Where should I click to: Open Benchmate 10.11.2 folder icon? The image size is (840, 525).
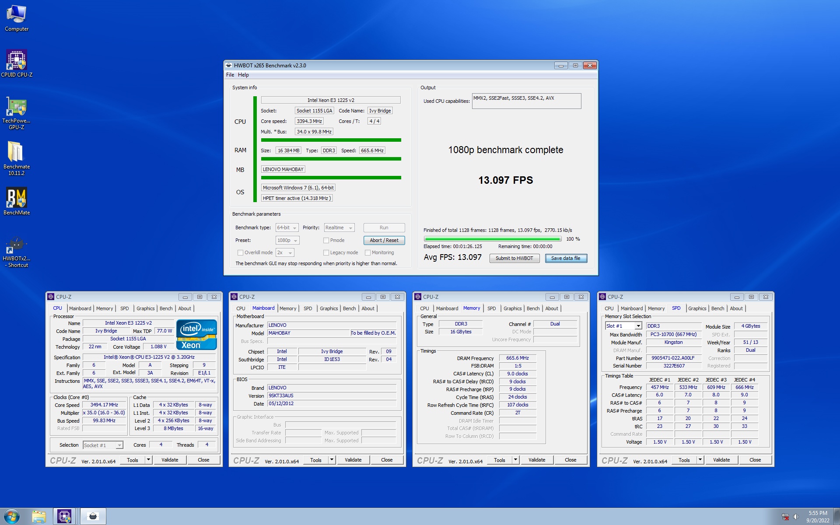[17, 158]
